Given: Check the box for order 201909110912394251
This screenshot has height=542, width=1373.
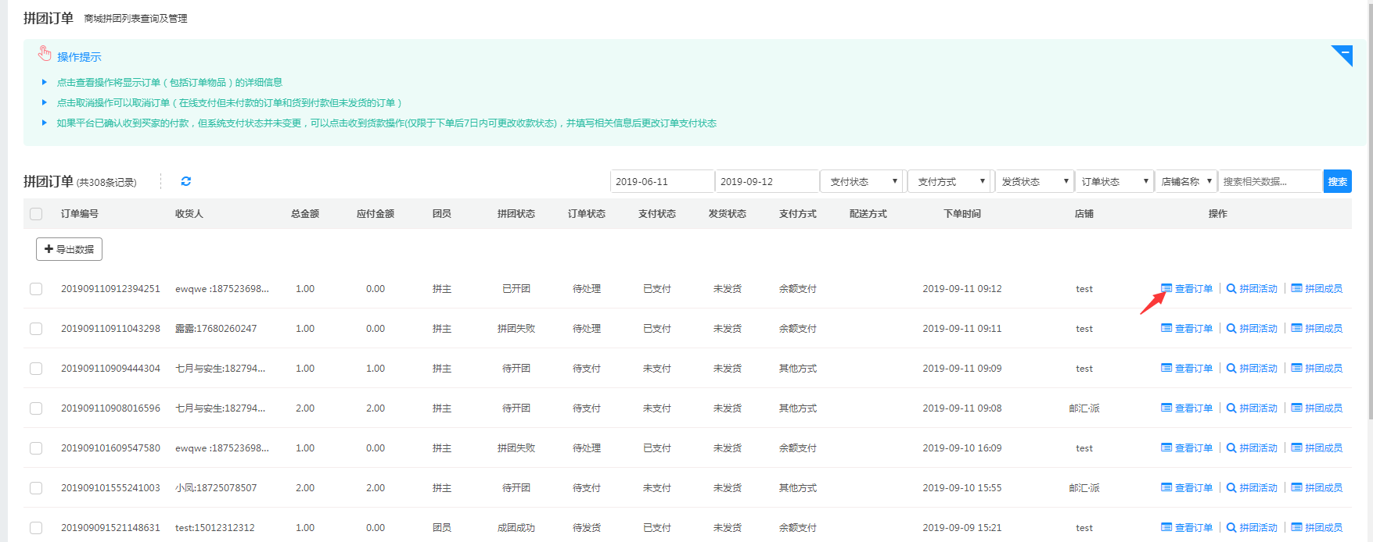Looking at the screenshot, I should (36, 289).
